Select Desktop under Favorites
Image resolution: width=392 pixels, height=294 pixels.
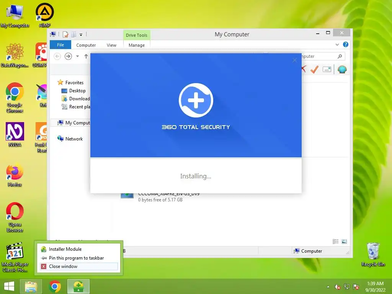tap(73, 90)
